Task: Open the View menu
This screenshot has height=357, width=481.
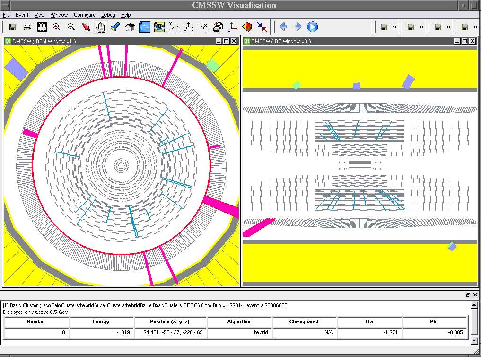Action: click(x=39, y=15)
